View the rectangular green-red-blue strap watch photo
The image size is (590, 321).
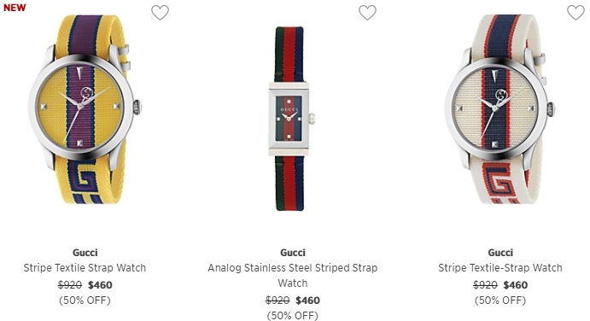click(x=292, y=119)
